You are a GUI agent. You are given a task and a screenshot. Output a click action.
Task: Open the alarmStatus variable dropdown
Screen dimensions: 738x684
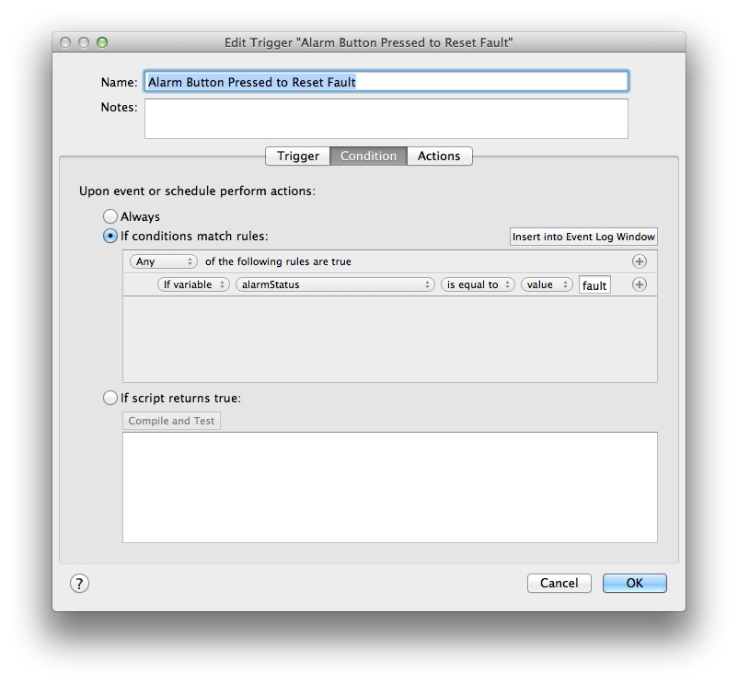(335, 284)
